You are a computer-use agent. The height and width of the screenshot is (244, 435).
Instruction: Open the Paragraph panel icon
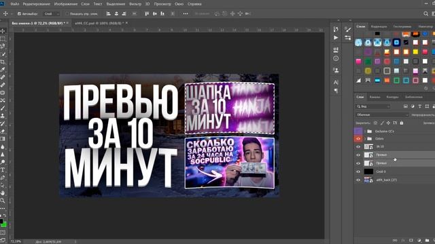[x=336, y=91]
